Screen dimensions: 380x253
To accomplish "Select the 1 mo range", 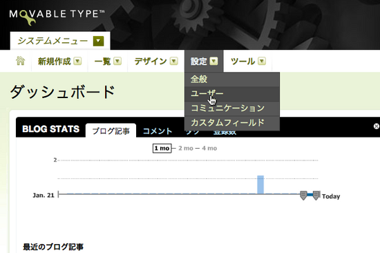I will [162, 148].
